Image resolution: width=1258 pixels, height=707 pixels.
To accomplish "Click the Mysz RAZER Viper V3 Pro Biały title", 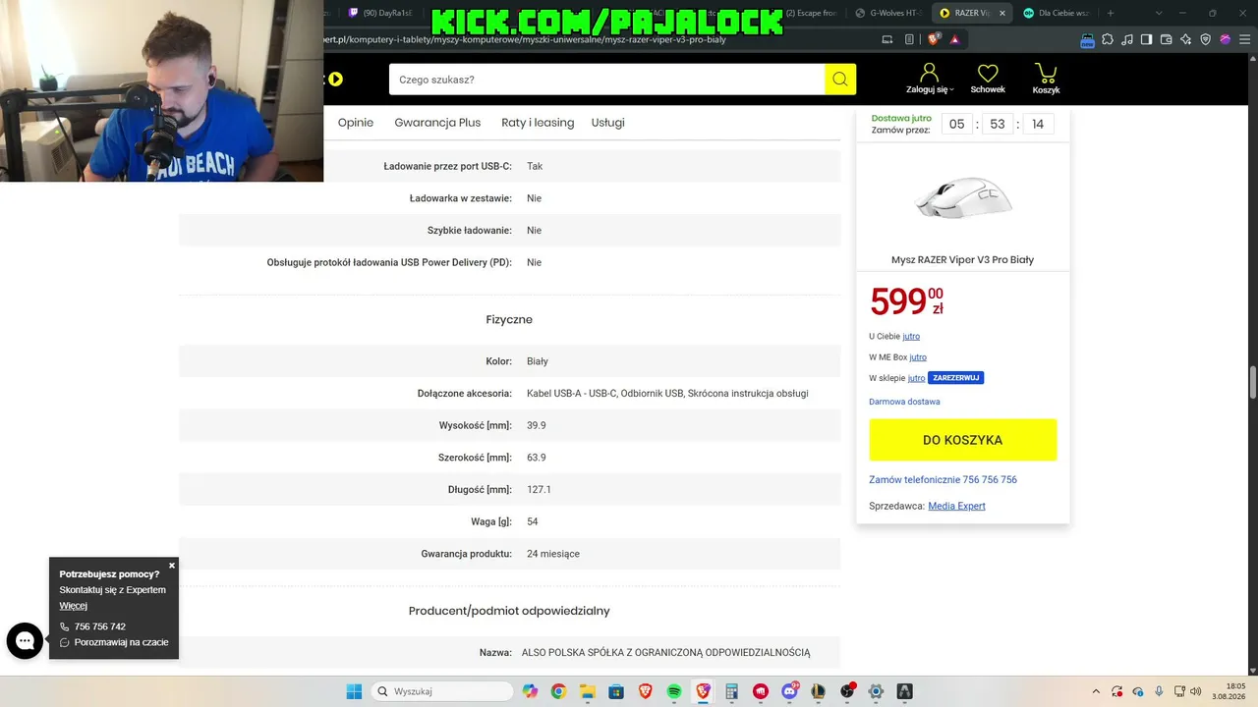I will (x=962, y=260).
